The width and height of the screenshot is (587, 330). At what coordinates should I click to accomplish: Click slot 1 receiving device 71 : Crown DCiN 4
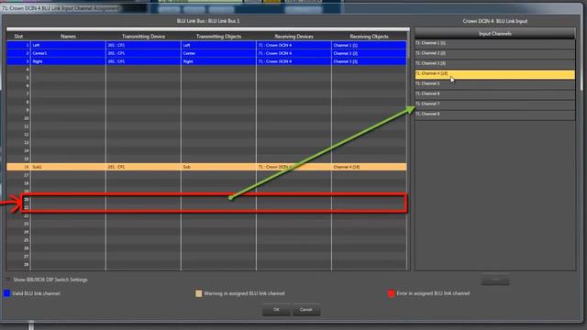coord(293,45)
